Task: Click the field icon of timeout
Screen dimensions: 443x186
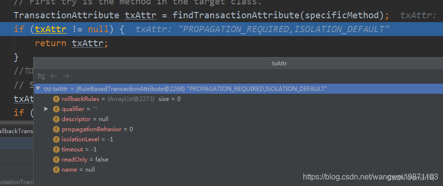Action: (56, 149)
